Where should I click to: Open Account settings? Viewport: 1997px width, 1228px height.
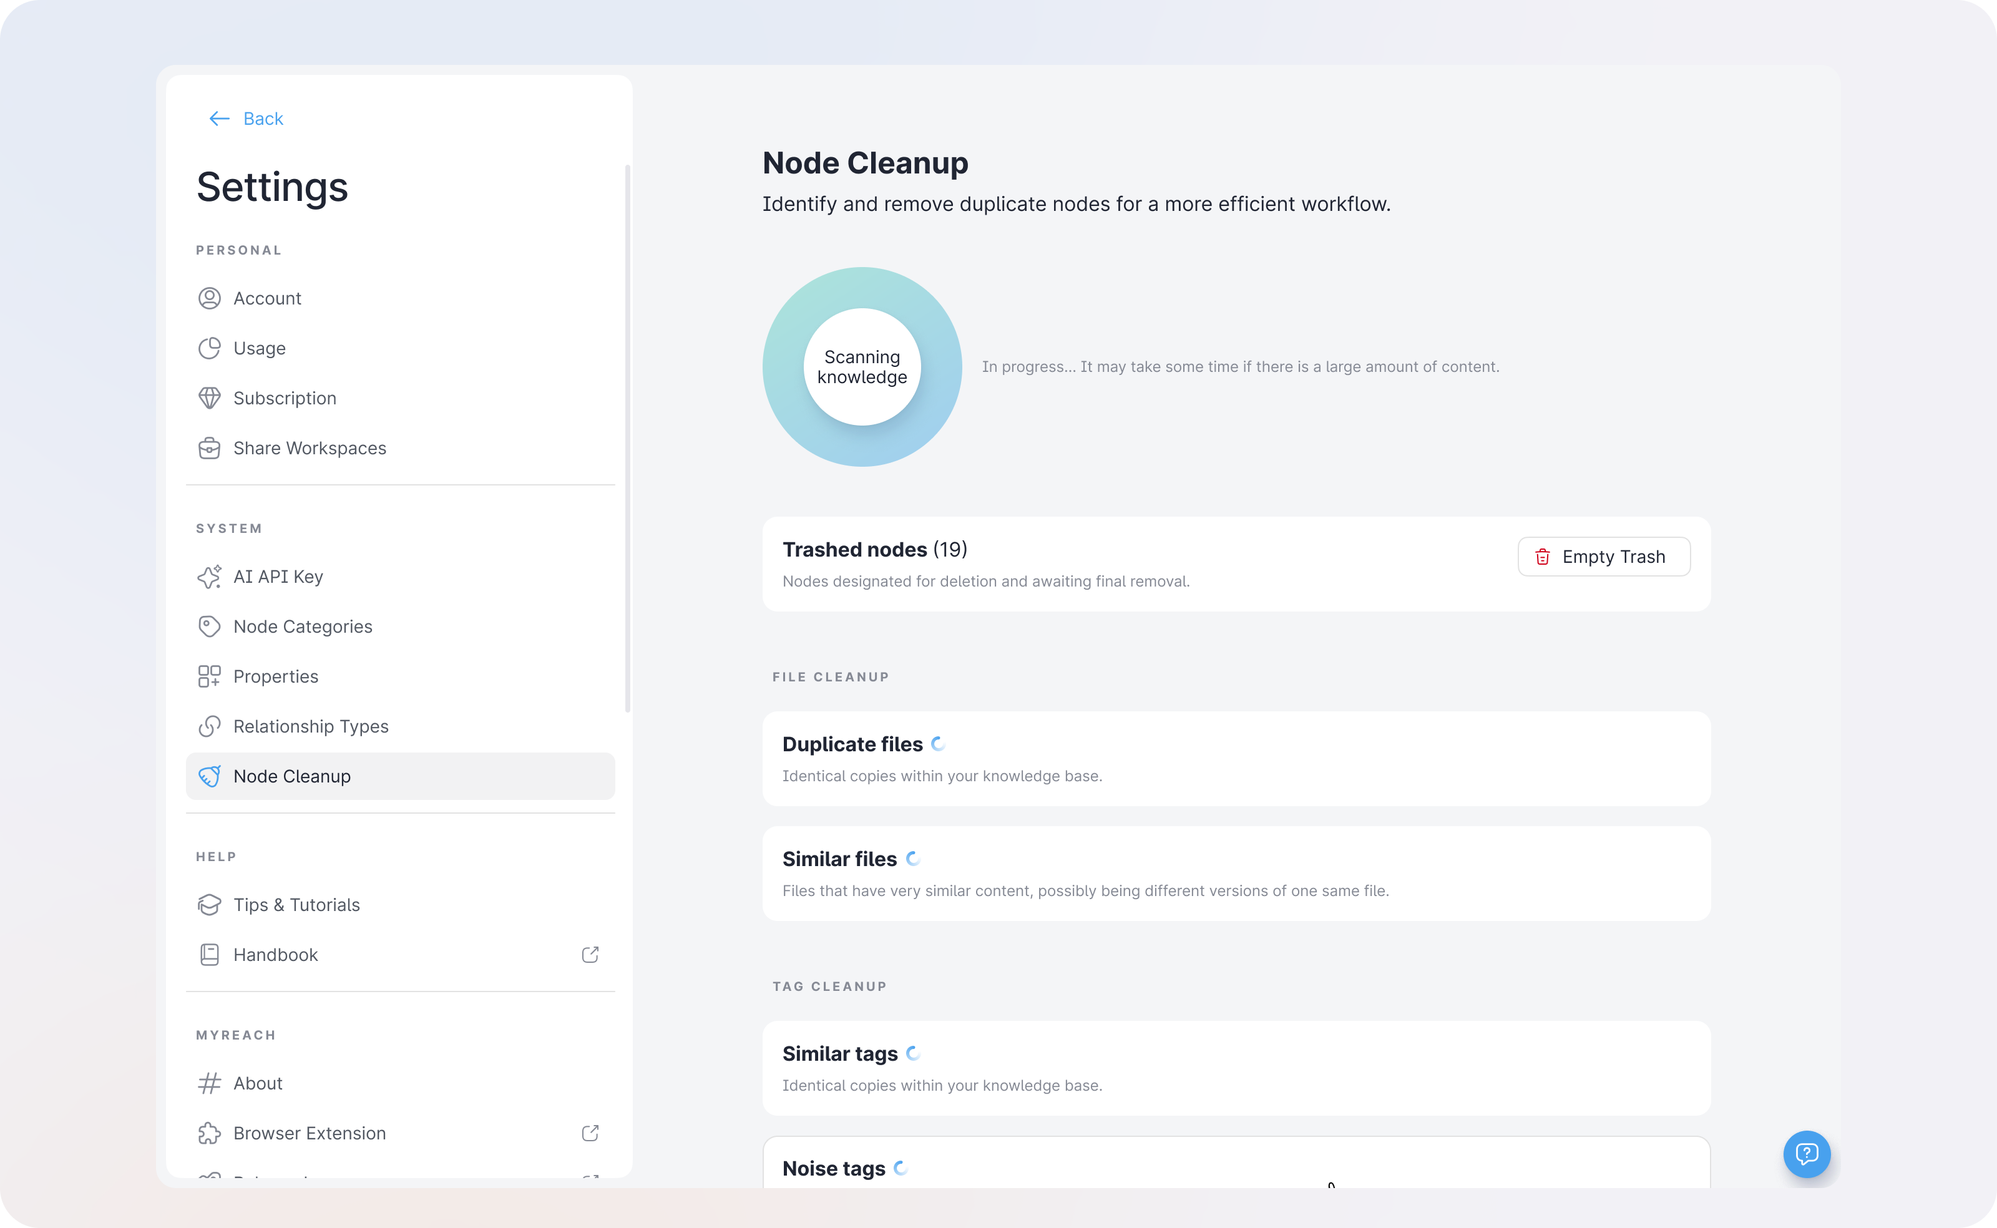[401, 298]
